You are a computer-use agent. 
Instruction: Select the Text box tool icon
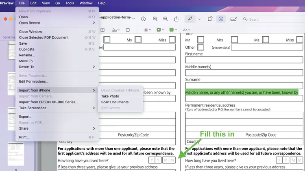pos(102,30)
